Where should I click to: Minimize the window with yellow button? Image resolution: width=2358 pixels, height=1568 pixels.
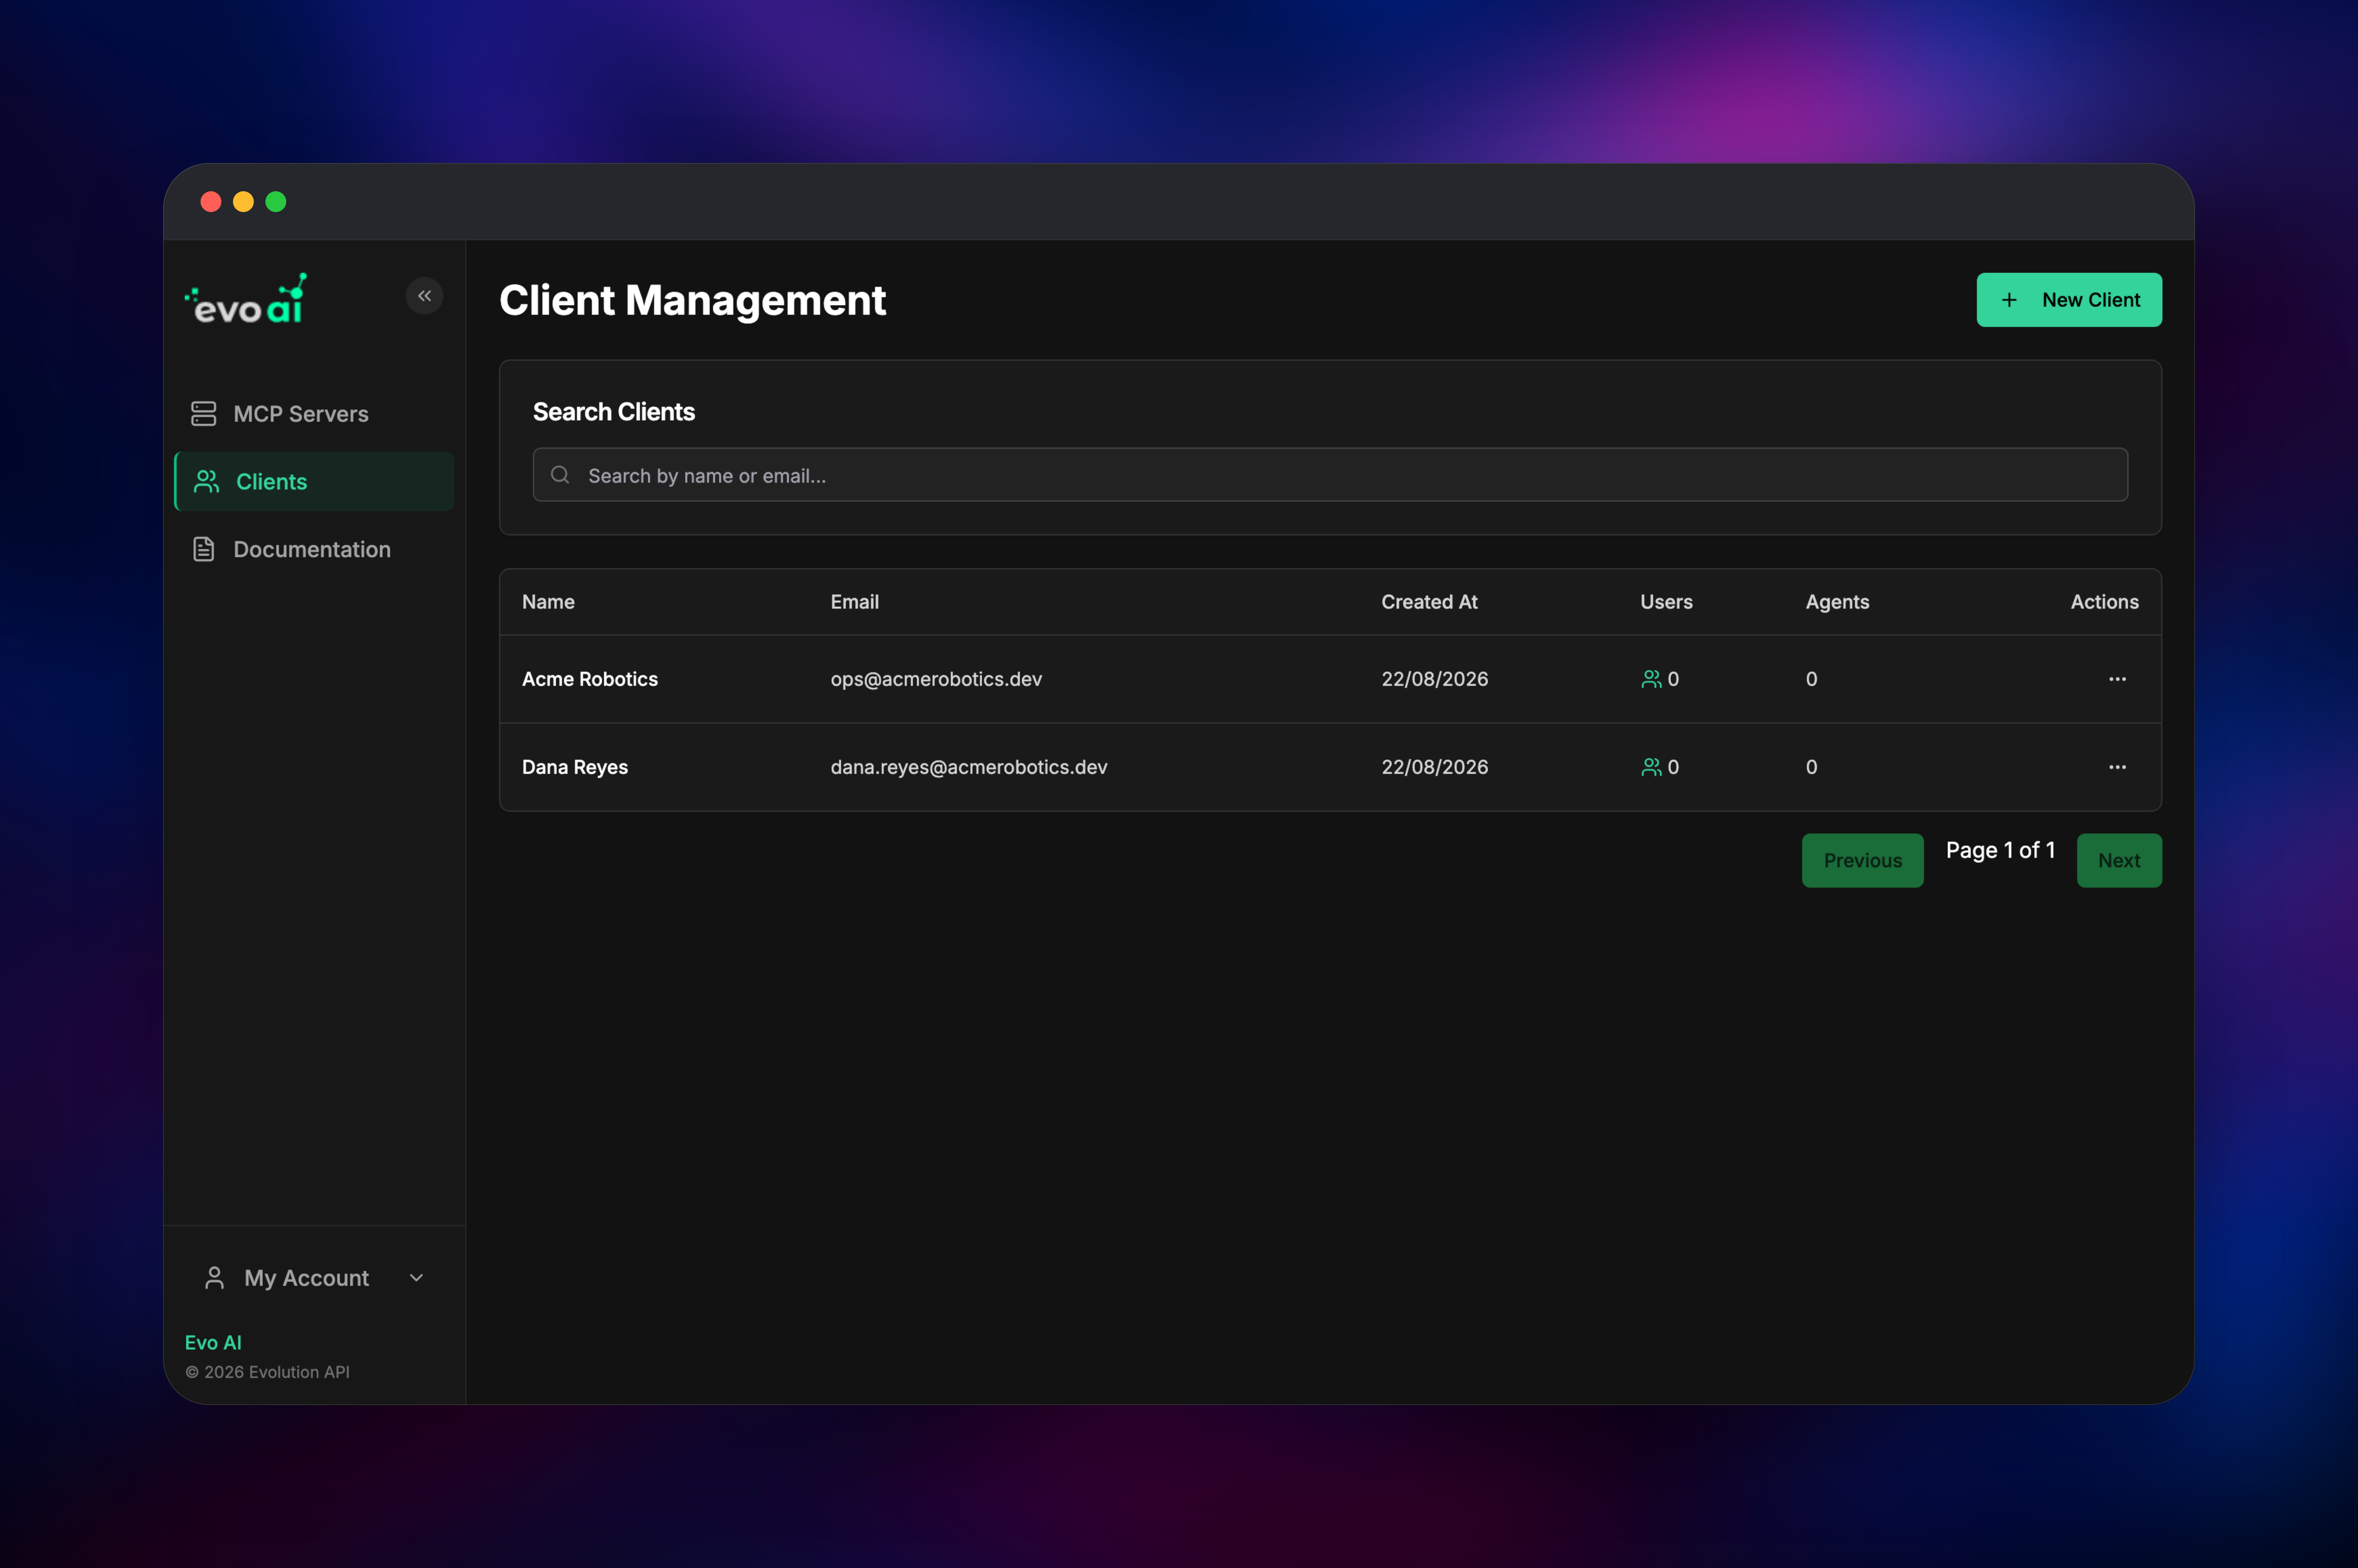coord(243,202)
